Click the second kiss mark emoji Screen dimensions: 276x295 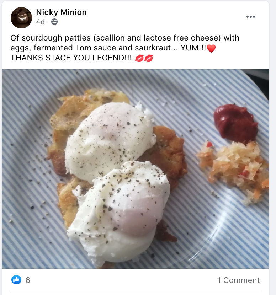pos(148,58)
